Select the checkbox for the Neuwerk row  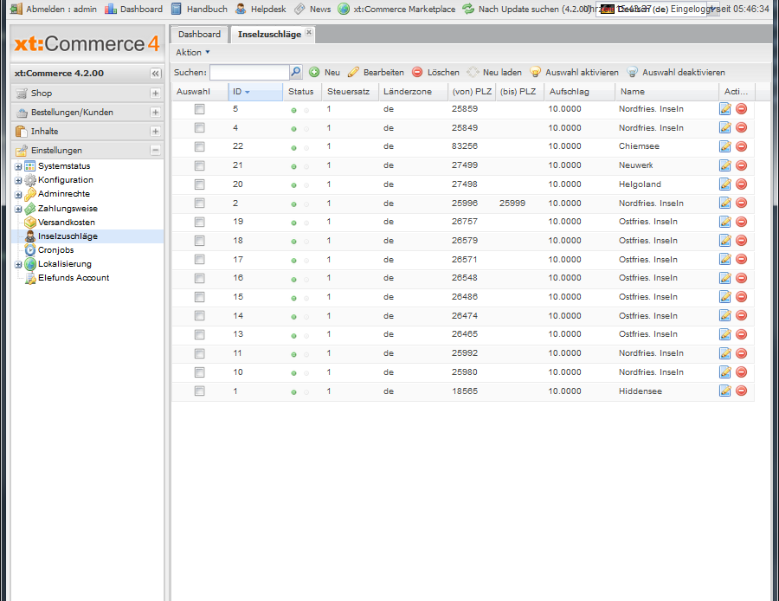coord(200,165)
